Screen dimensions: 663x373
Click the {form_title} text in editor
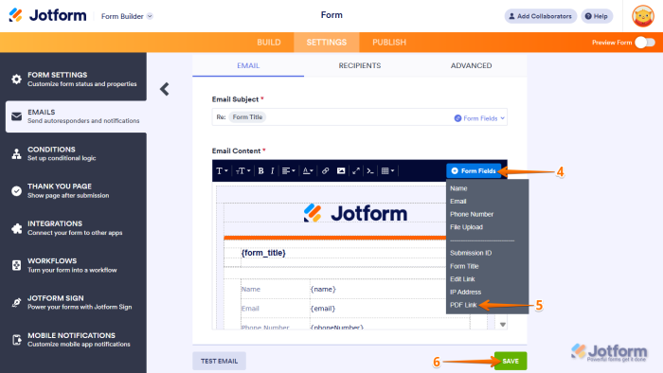(263, 253)
